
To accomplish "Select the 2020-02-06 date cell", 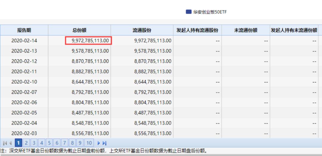I will pos(24,102).
